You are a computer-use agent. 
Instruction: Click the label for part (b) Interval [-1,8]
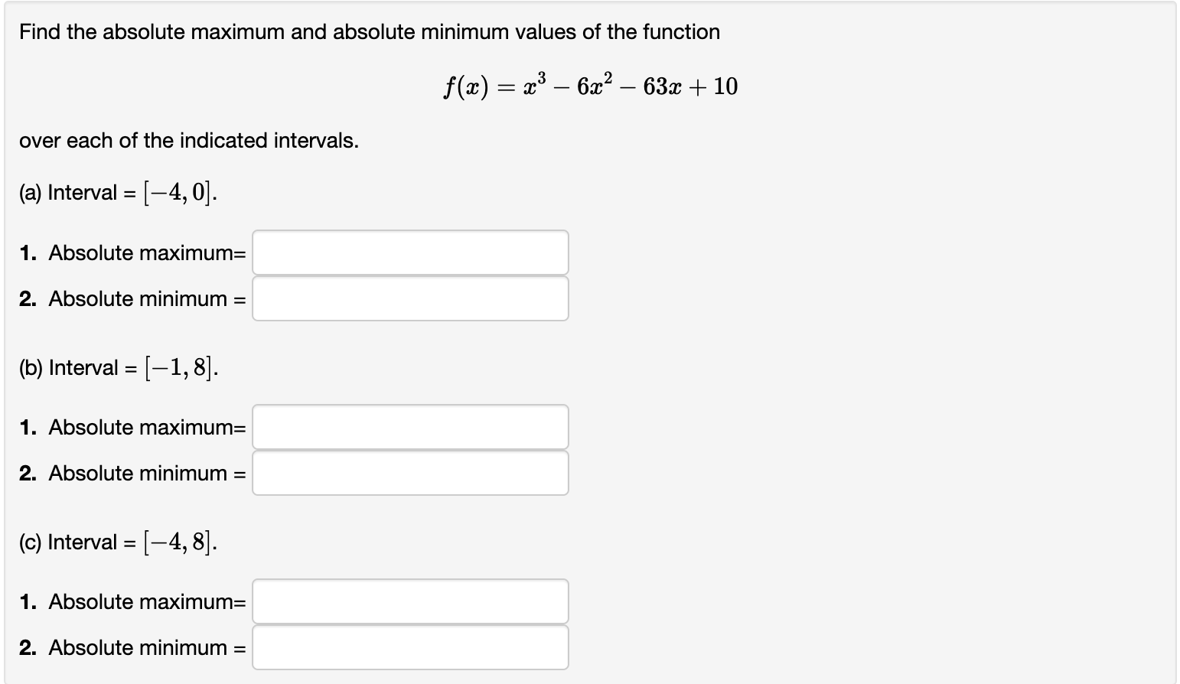tap(116, 366)
